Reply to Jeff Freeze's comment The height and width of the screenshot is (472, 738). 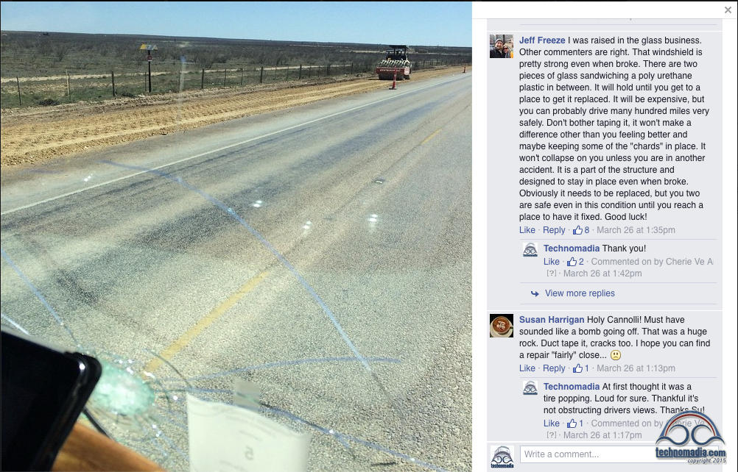[x=554, y=230]
